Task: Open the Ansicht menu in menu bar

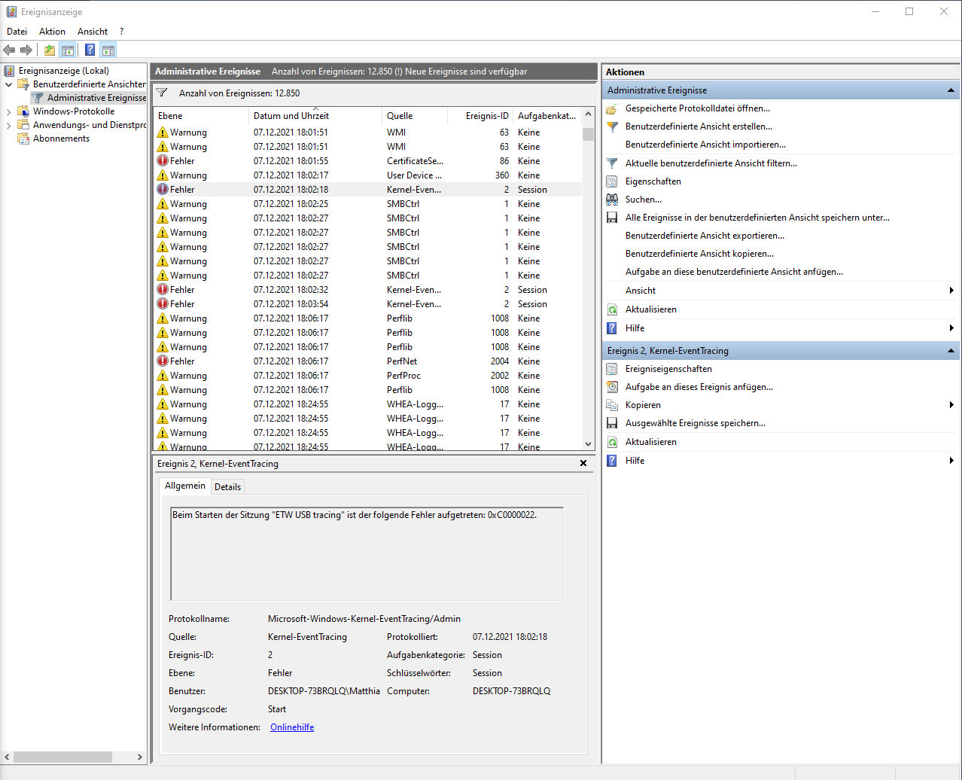Action: [93, 32]
